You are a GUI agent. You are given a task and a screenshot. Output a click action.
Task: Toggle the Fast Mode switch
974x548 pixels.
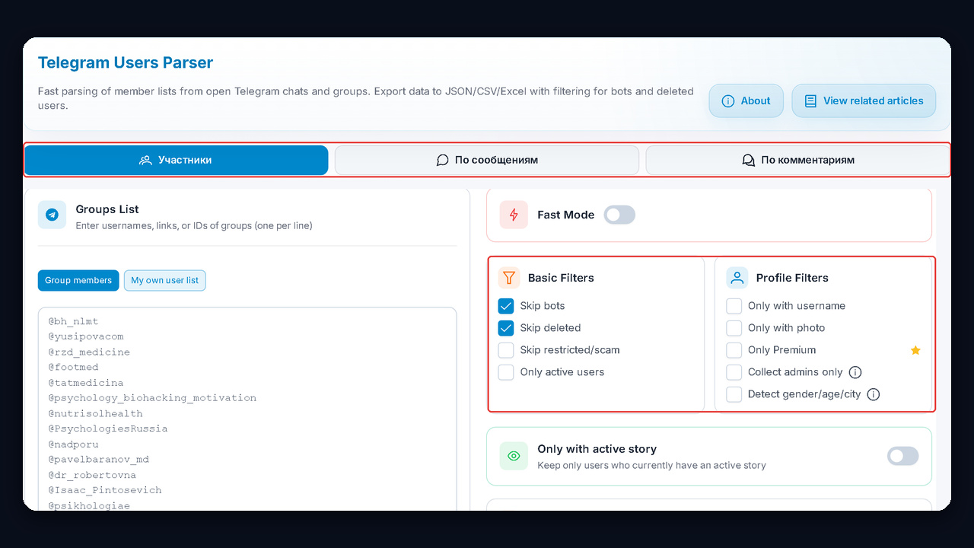click(x=619, y=215)
